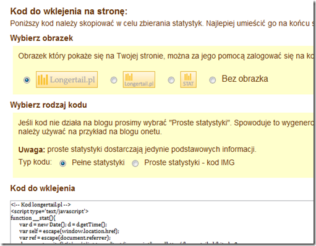The image size is (316, 246).
Task: Click the '<!-- Kod longertail.pl -->' code line
Action: tap(41, 204)
